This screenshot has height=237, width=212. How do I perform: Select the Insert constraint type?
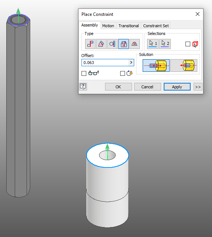[124, 44]
